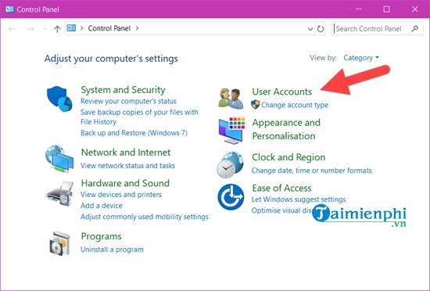Open Back up and Restore (Windows 7)

(134, 133)
